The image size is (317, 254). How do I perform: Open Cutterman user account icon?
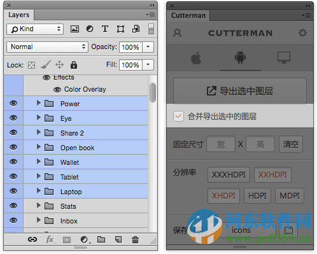pos(177,33)
